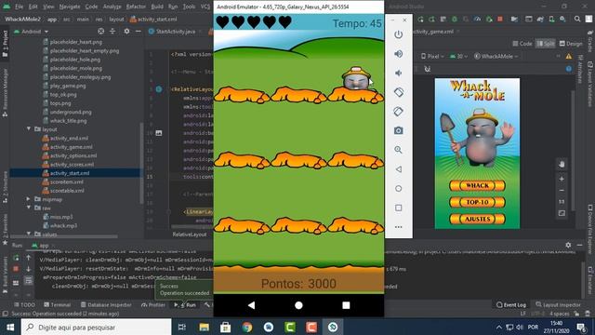Collapse the values folder
Viewport: 595px width, 335px height.
coord(29,234)
